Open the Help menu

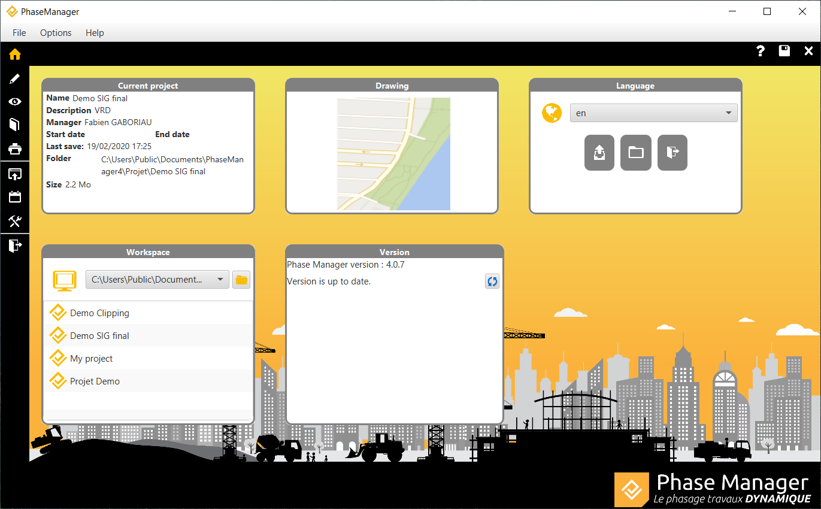tap(95, 33)
